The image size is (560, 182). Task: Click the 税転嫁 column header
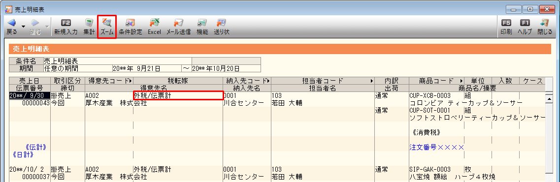pos(178,81)
